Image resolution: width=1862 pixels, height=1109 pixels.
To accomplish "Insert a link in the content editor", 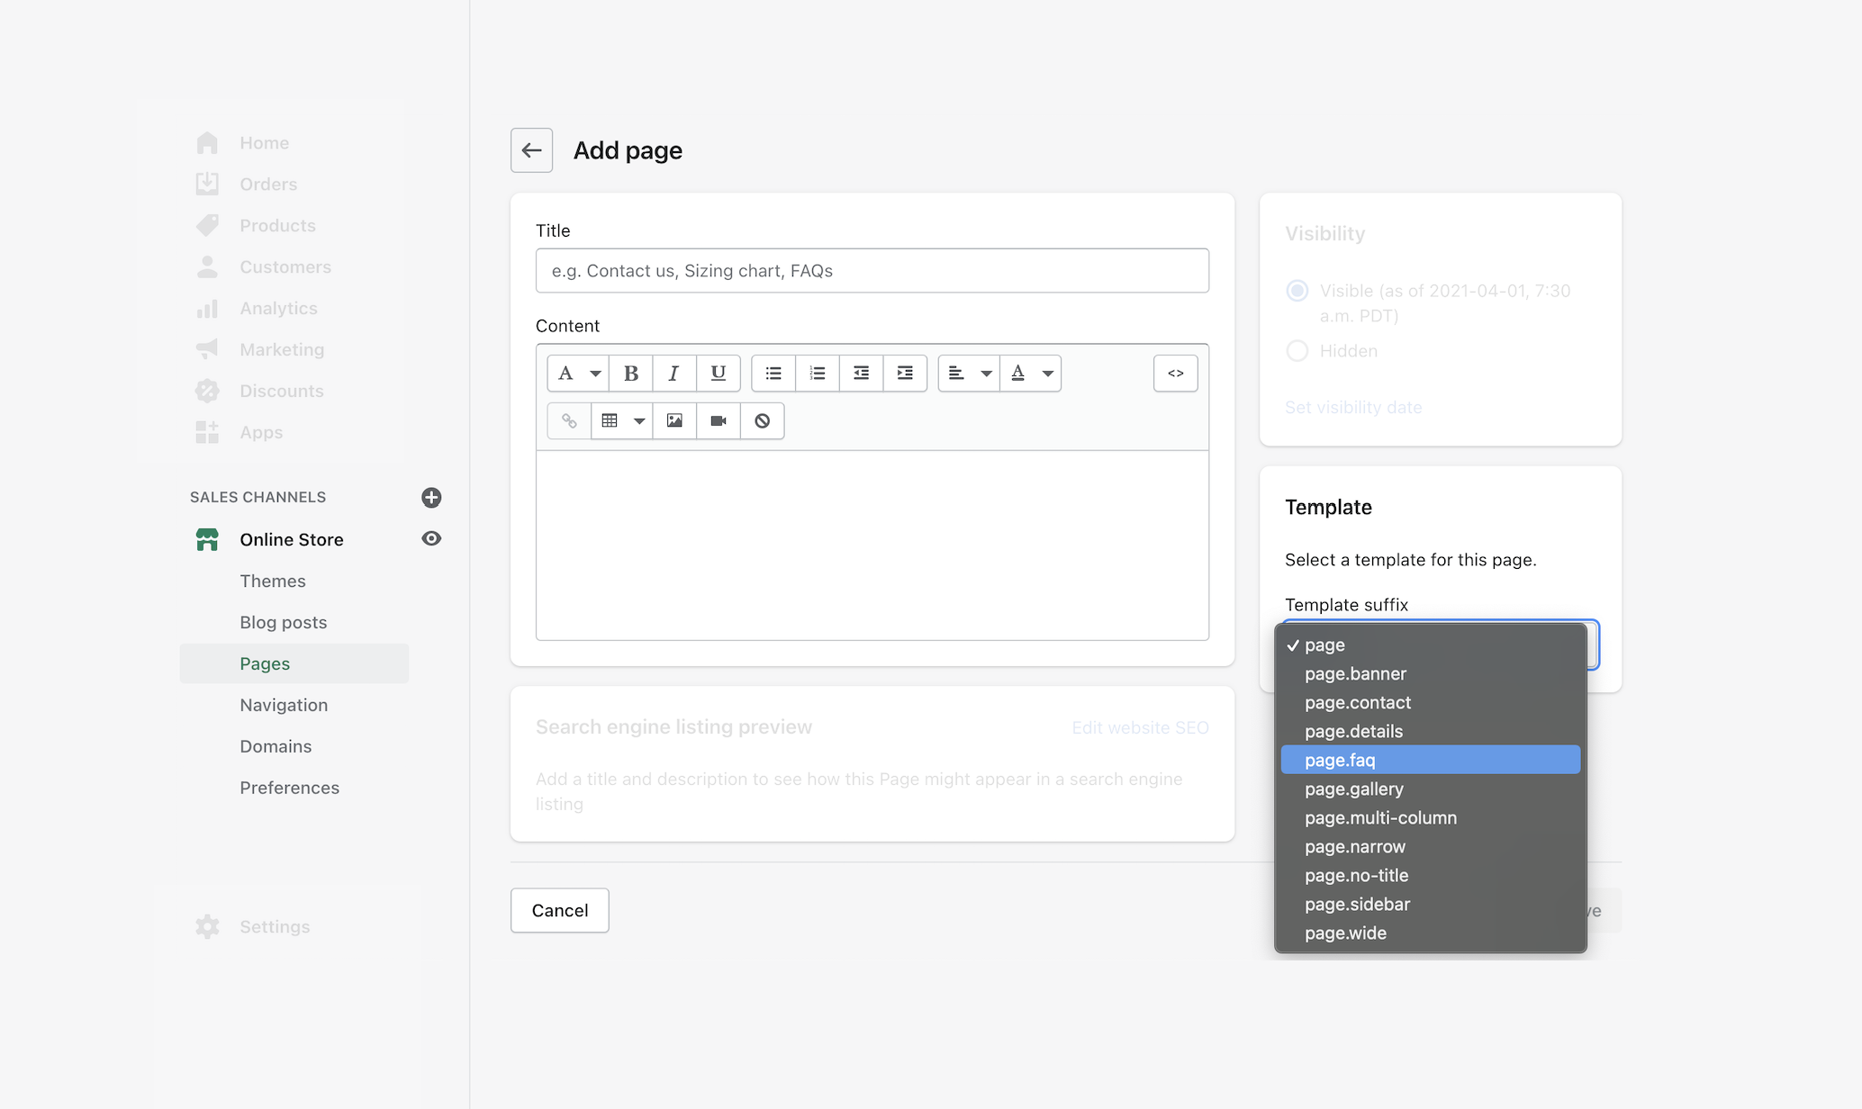I will (568, 420).
